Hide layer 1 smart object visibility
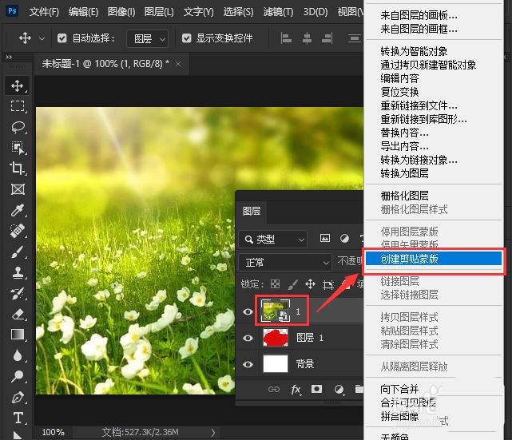Image resolution: width=512 pixels, height=440 pixels. [248, 311]
